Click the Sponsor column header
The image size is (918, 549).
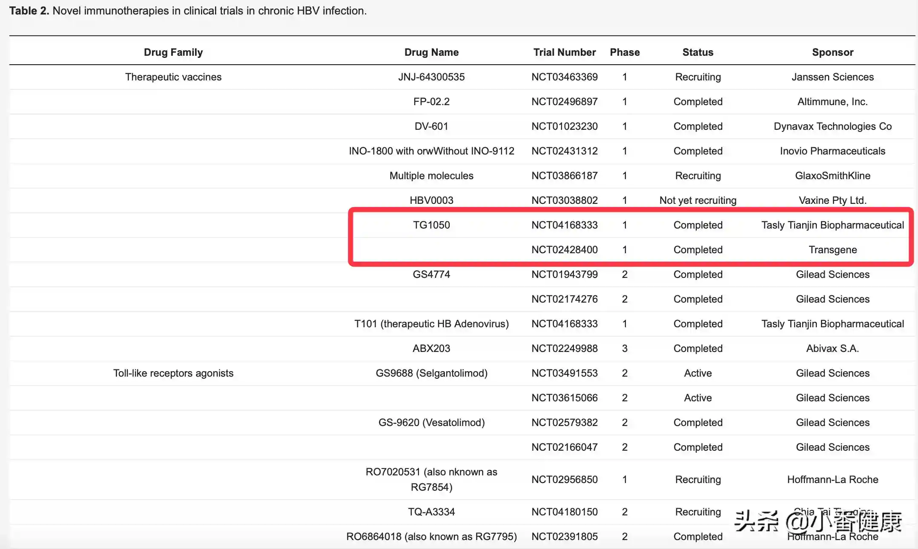(x=832, y=52)
